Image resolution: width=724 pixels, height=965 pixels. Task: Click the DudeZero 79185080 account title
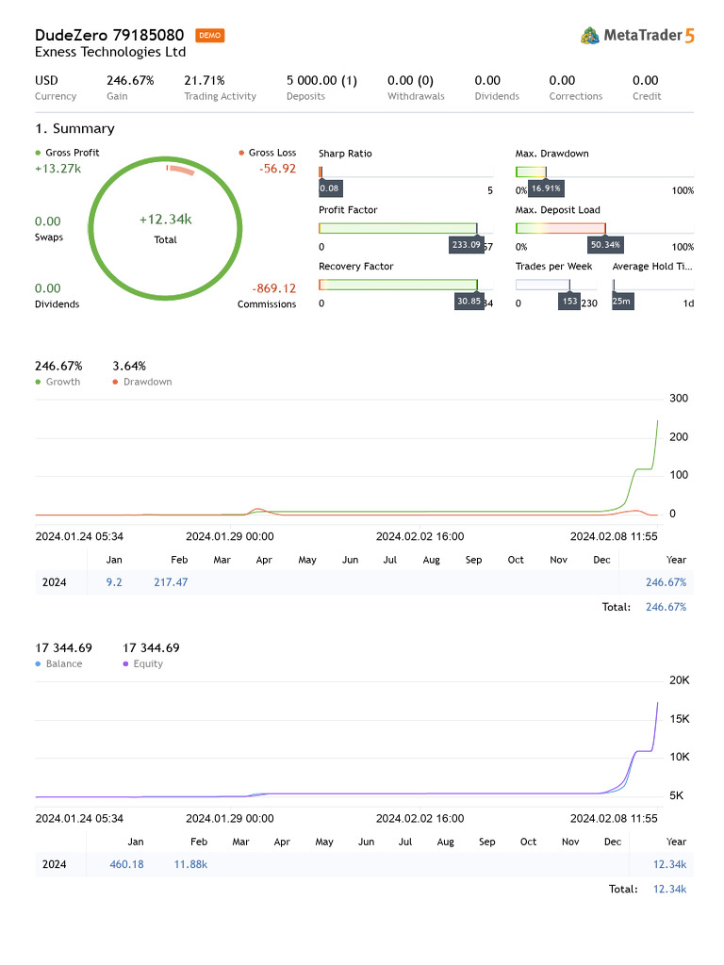click(109, 36)
